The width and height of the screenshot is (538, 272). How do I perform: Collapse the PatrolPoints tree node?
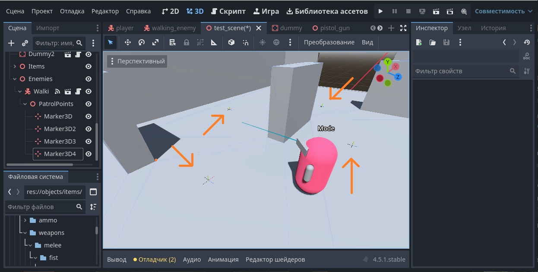coord(25,104)
